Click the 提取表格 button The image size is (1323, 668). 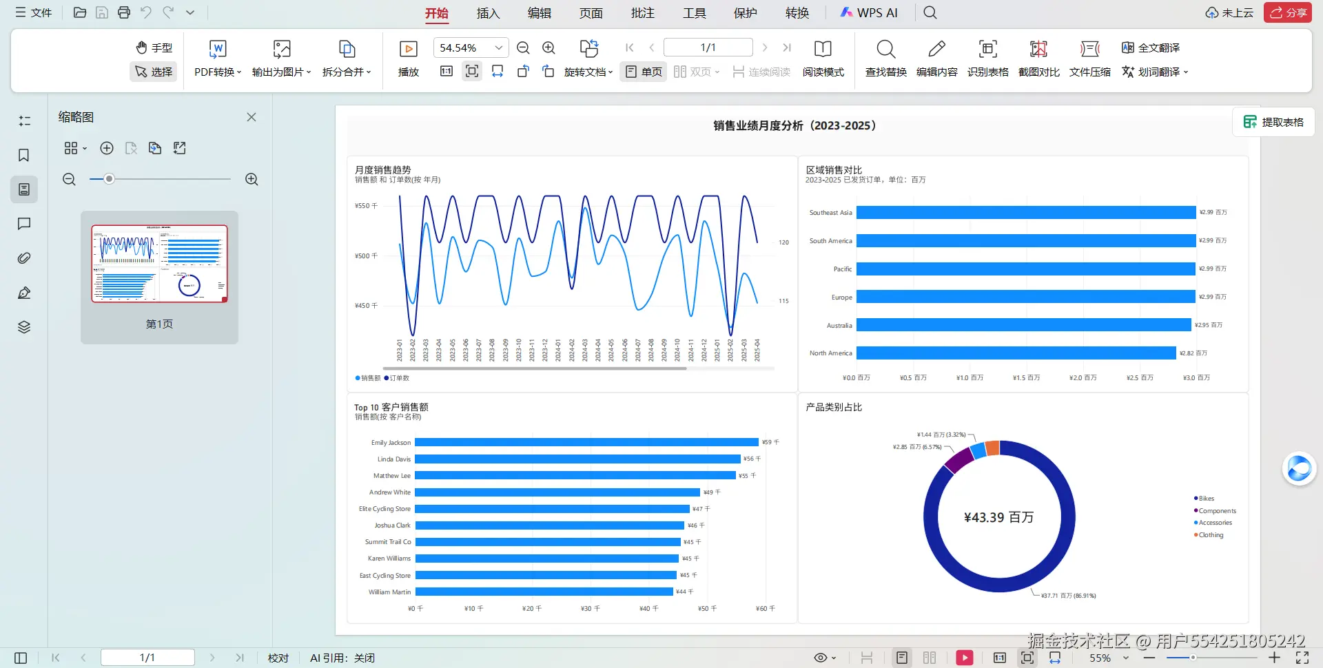[1273, 122]
